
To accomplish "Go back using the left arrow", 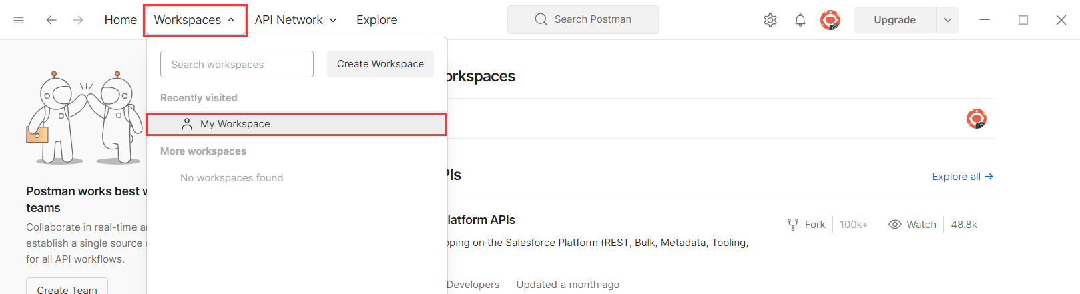I will click(x=51, y=20).
